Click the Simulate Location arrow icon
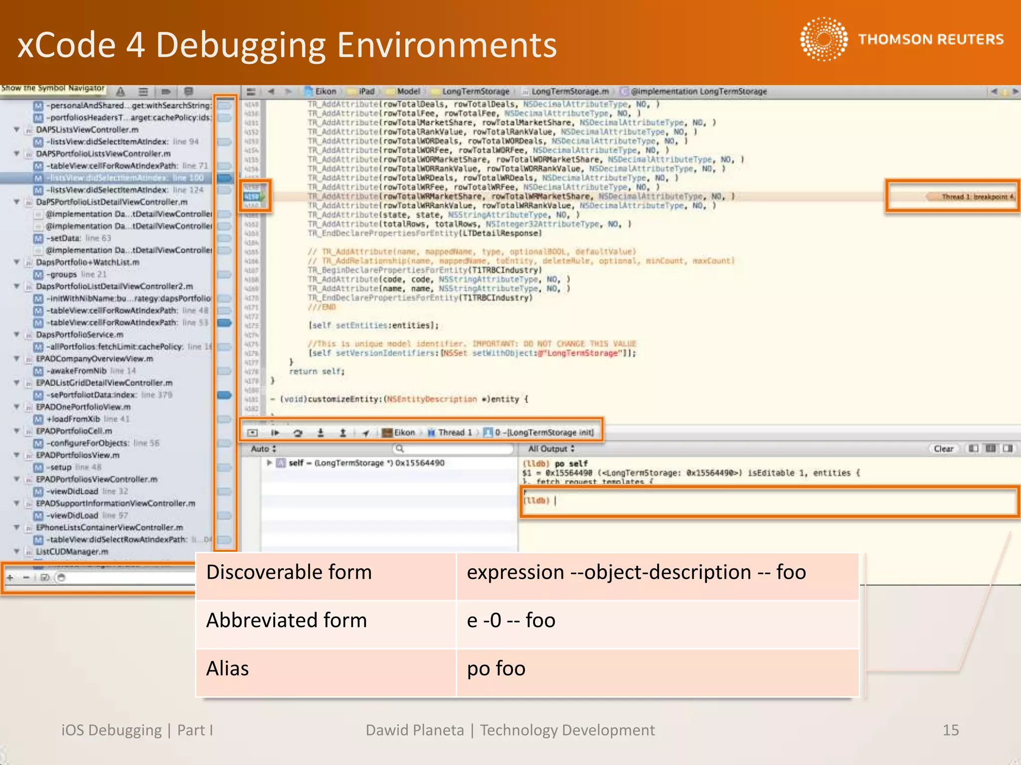The height and width of the screenshot is (765, 1021). point(365,433)
